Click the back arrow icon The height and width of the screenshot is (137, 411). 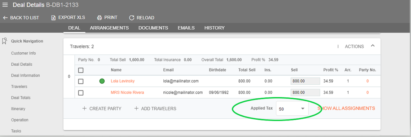tap(5, 18)
